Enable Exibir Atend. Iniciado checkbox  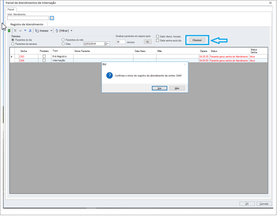click(158, 36)
